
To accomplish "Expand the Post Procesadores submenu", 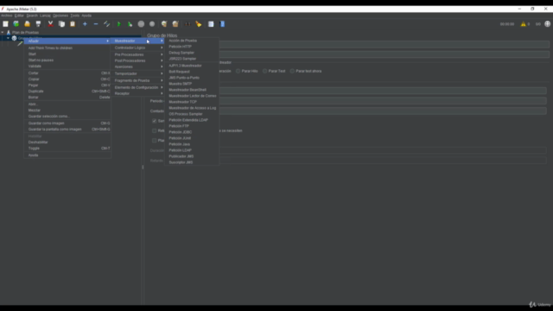I will 138,60.
